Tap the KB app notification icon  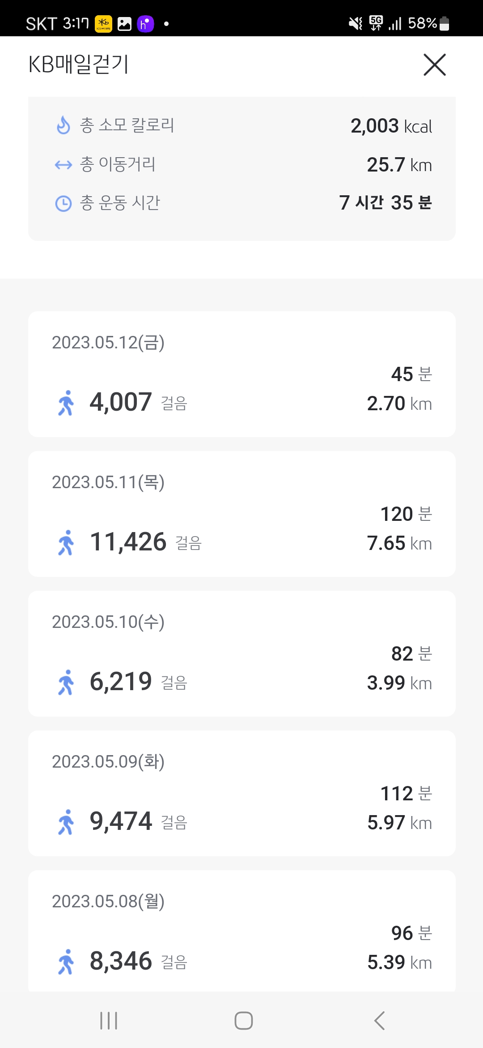tap(103, 24)
